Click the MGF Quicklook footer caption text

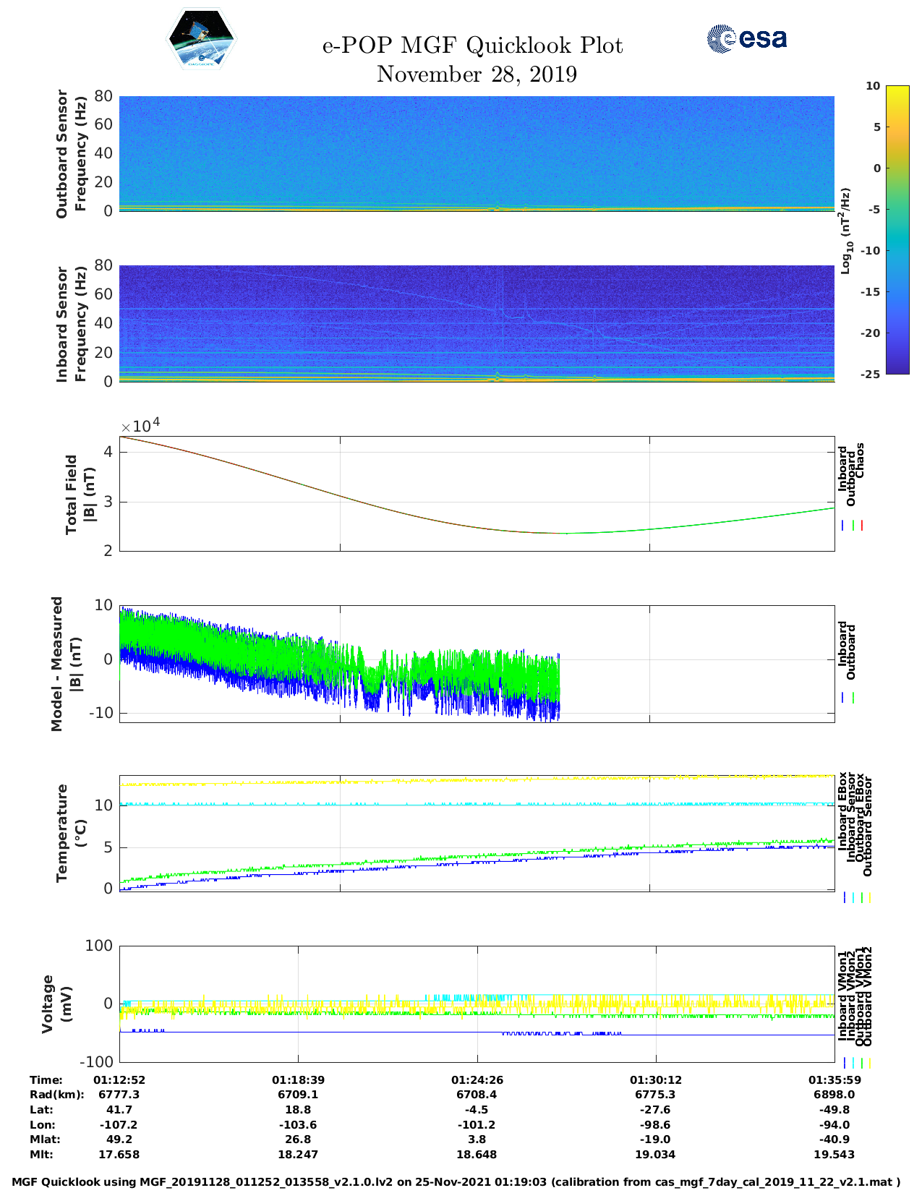(x=456, y=1182)
